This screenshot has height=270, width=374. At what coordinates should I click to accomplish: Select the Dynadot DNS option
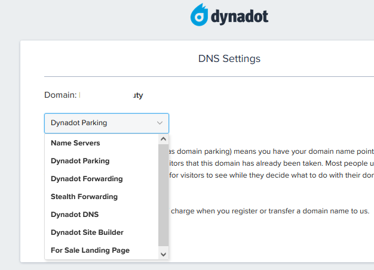pyautogui.click(x=75, y=215)
